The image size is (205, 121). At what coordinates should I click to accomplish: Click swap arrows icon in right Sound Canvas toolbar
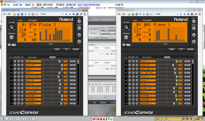point(188,14)
